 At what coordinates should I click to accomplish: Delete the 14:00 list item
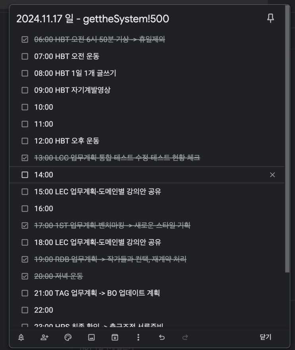[272, 175]
